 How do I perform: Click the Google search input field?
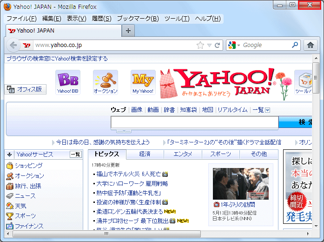(x=266, y=45)
